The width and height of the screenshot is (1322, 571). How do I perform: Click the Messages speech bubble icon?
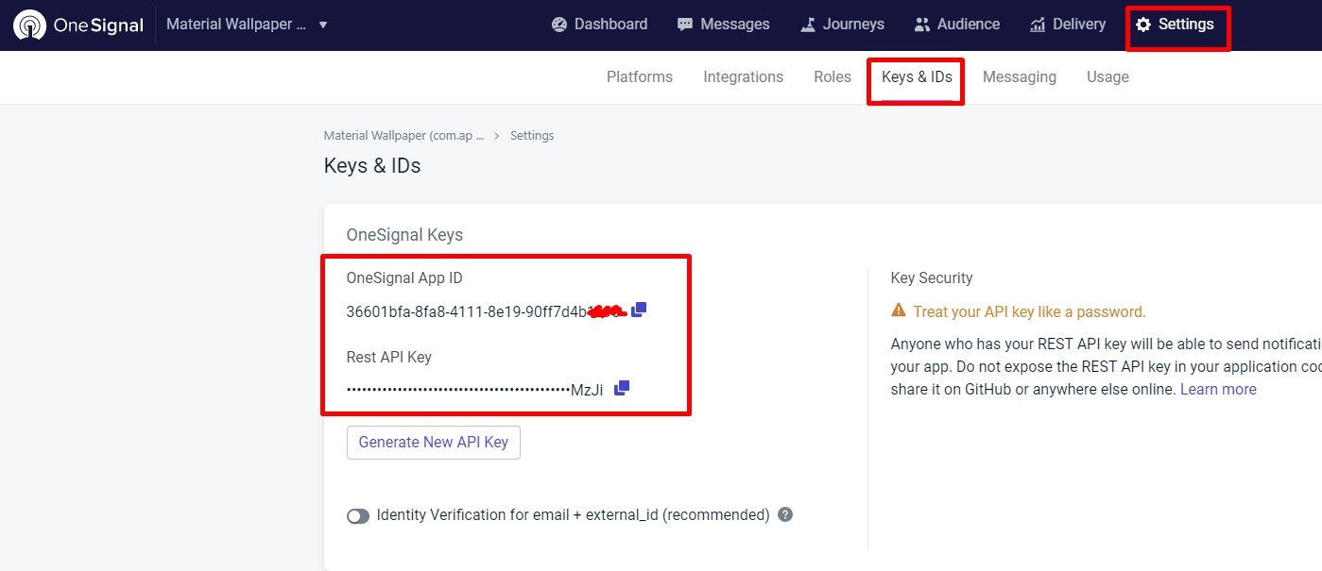[x=685, y=25]
